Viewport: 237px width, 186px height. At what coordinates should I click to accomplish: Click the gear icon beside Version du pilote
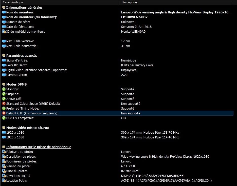tap(4, 166)
